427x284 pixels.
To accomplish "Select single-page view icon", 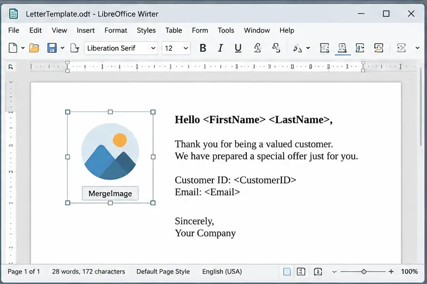I will [287, 271].
